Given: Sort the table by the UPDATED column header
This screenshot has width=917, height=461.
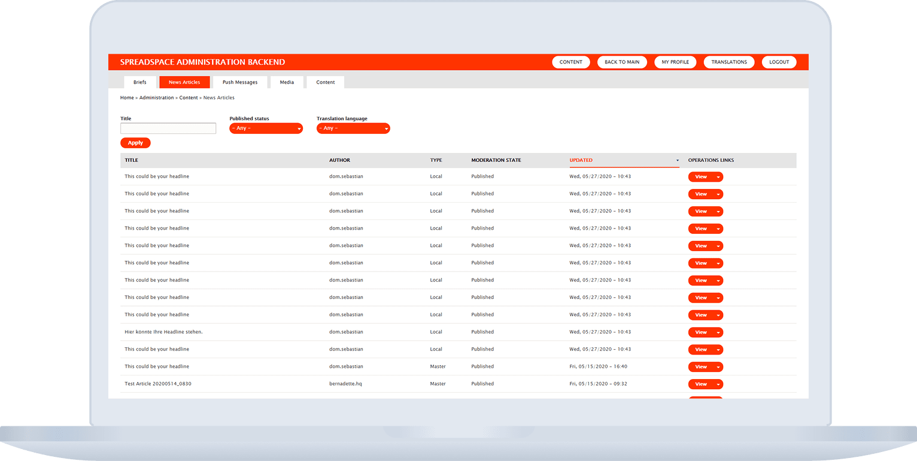Looking at the screenshot, I should click(581, 160).
